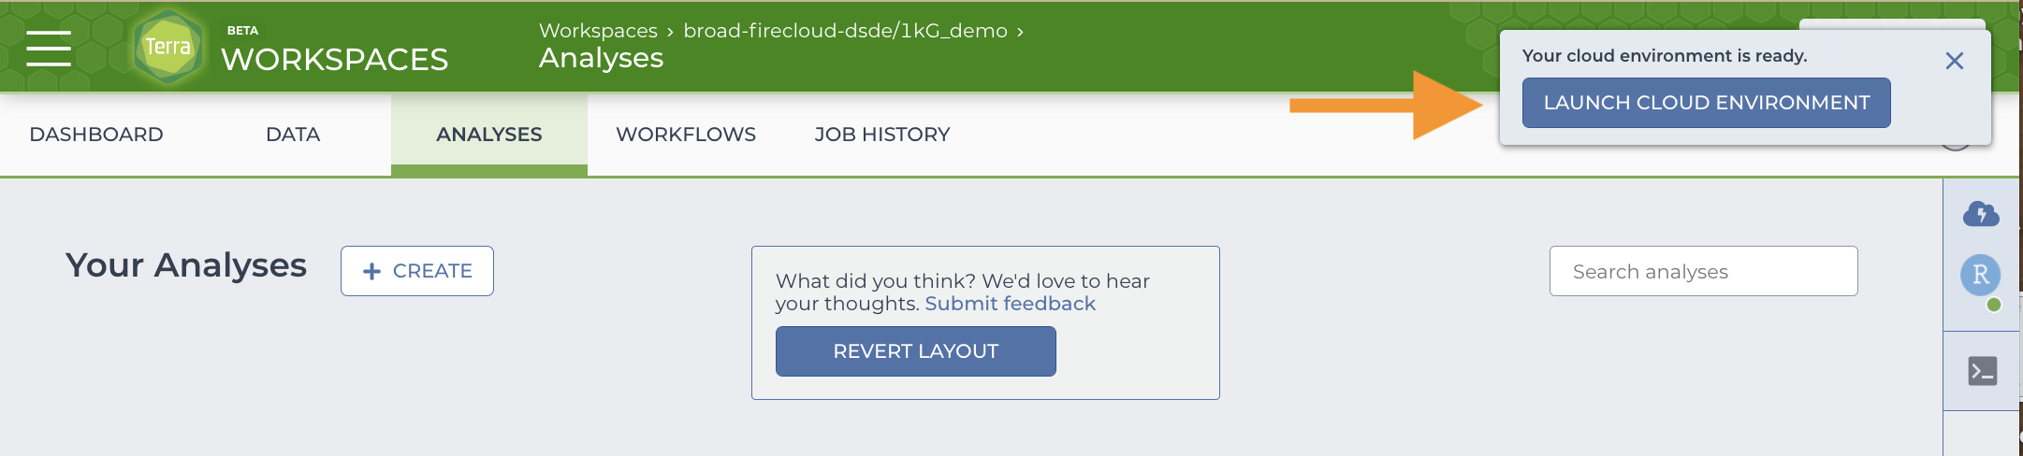Click the Revert Layout button
The image size is (2023, 456).
pyautogui.click(x=915, y=351)
